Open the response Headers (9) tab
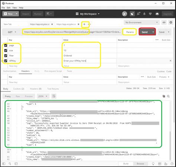Screen dimensions: 176x167 36,89
